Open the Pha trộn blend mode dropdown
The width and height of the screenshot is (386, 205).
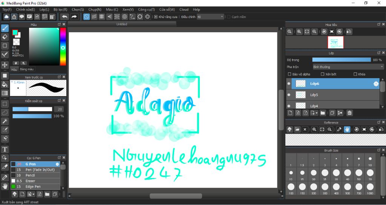point(348,67)
